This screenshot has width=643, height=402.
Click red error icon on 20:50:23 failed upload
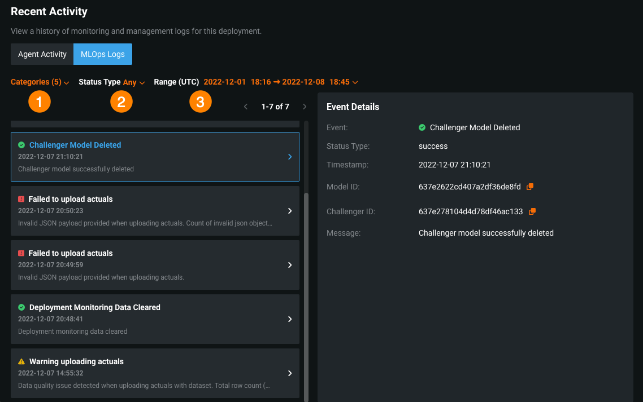point(21,199)
